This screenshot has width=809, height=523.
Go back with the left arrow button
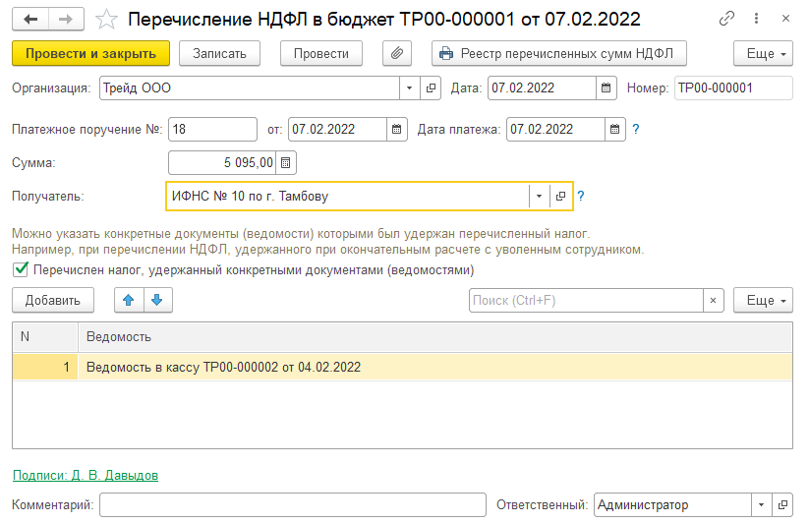30,19
